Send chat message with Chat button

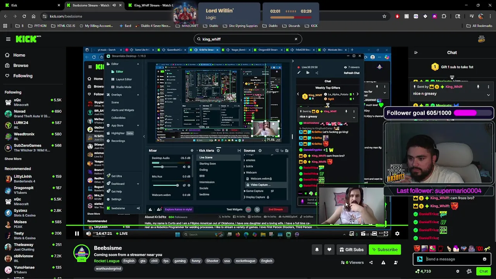(483, 271)
